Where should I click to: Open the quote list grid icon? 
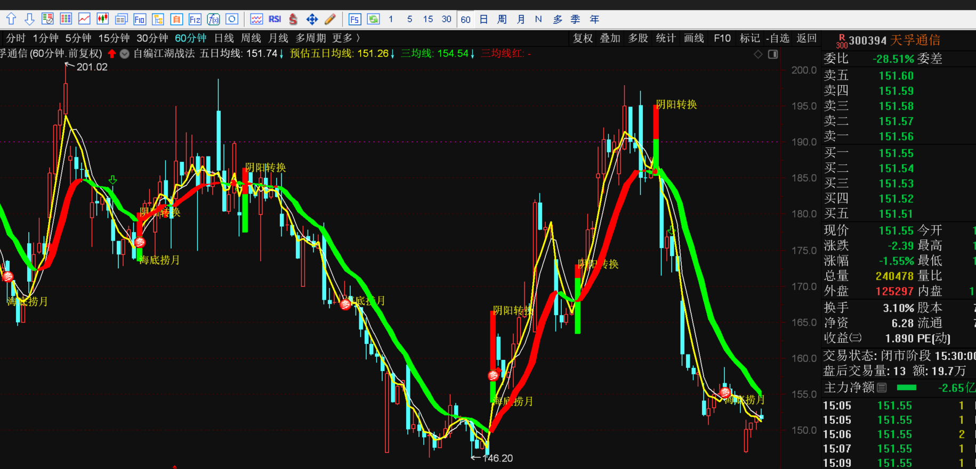pyautogui.click(x=66, y=19)
